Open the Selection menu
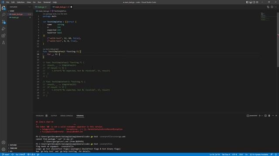Image resolution: width=279 pixels, height=156 pixels. pos(20,2)
